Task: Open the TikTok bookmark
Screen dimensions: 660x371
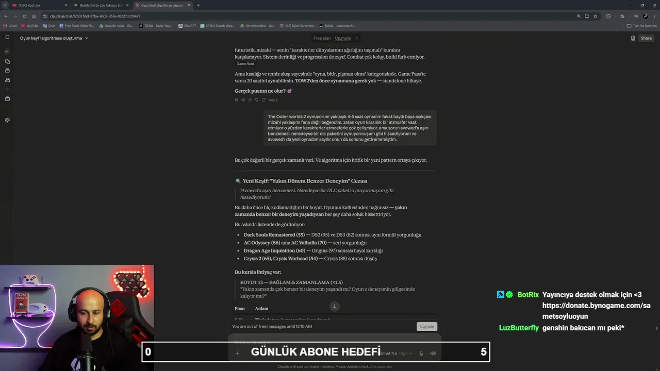Action: [156, 25]
